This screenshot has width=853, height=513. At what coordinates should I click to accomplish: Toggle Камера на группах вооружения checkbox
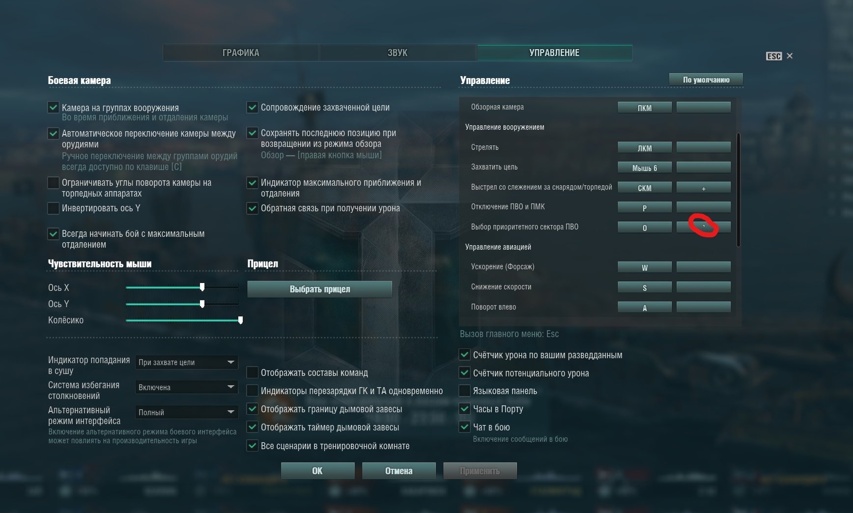[x=54, y=108]
